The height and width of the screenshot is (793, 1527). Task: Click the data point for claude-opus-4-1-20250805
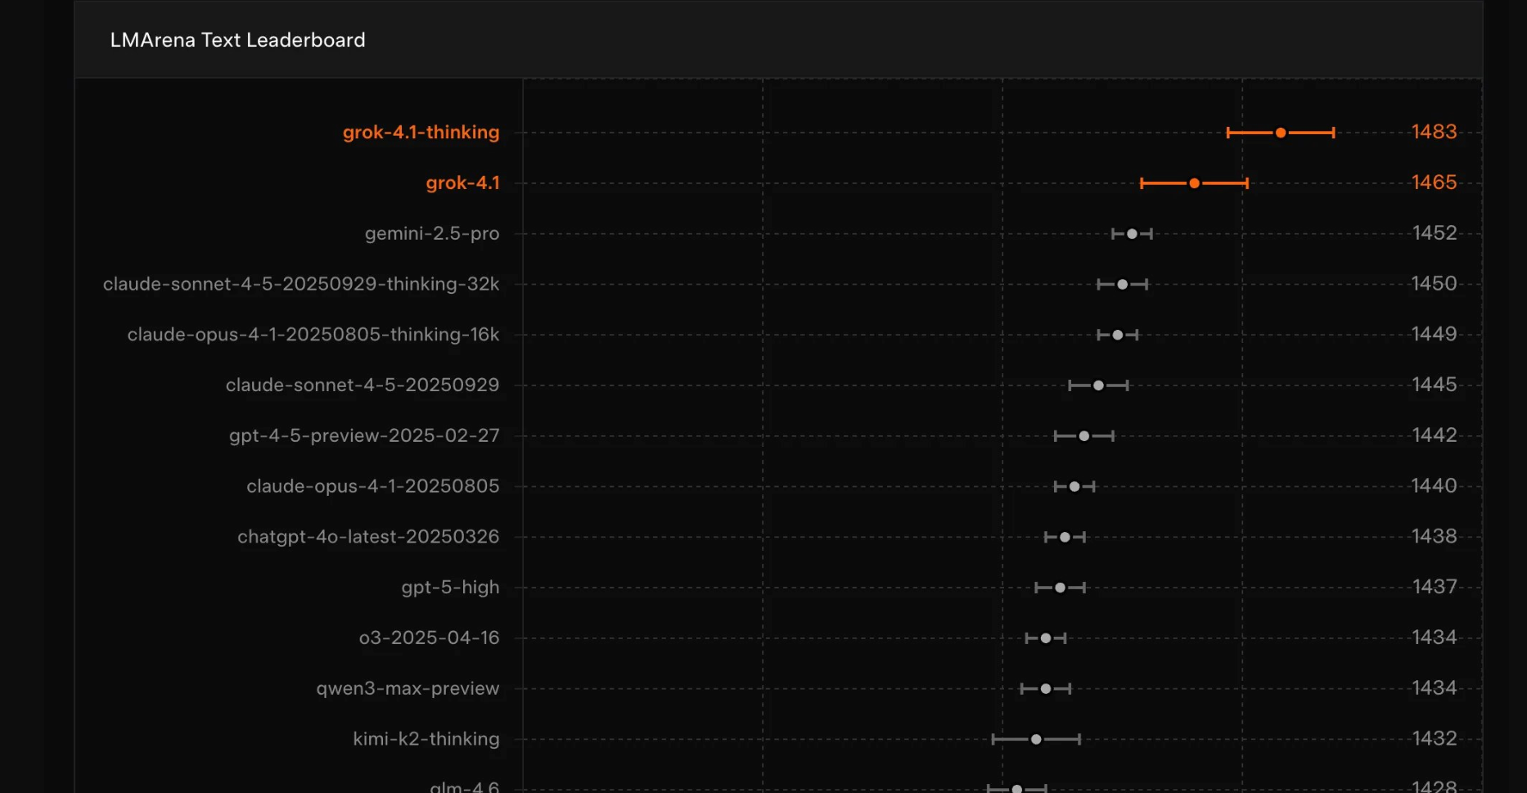1074,487
